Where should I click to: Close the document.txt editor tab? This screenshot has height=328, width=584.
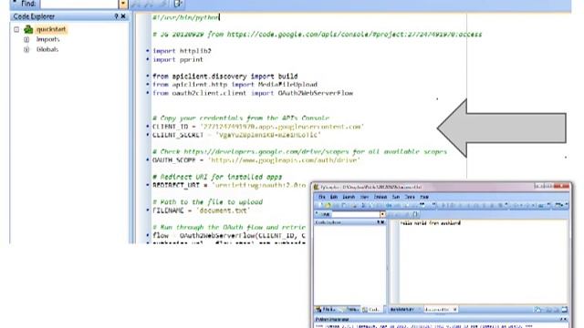454,310
